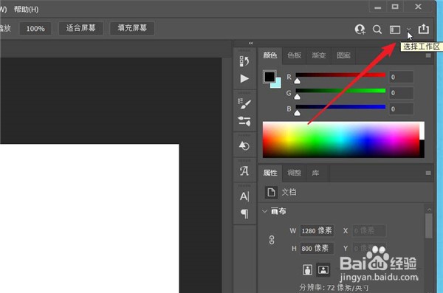Click the invite to edit user icon
This screenshot has height=293, width=443.
(x=360, y=29)
